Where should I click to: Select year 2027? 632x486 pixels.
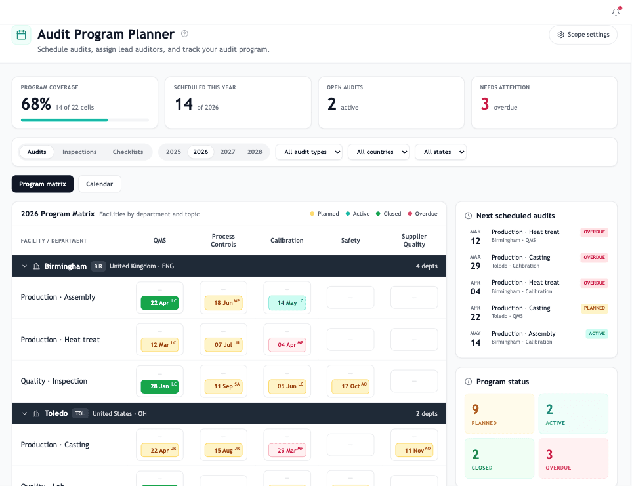click(x=228, y=152)
